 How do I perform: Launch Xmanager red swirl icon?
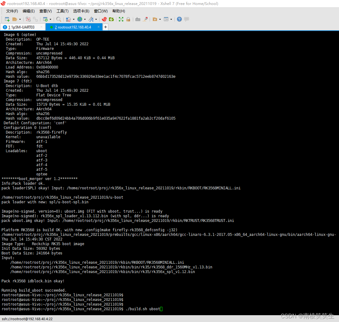click(x=104, y=19)
